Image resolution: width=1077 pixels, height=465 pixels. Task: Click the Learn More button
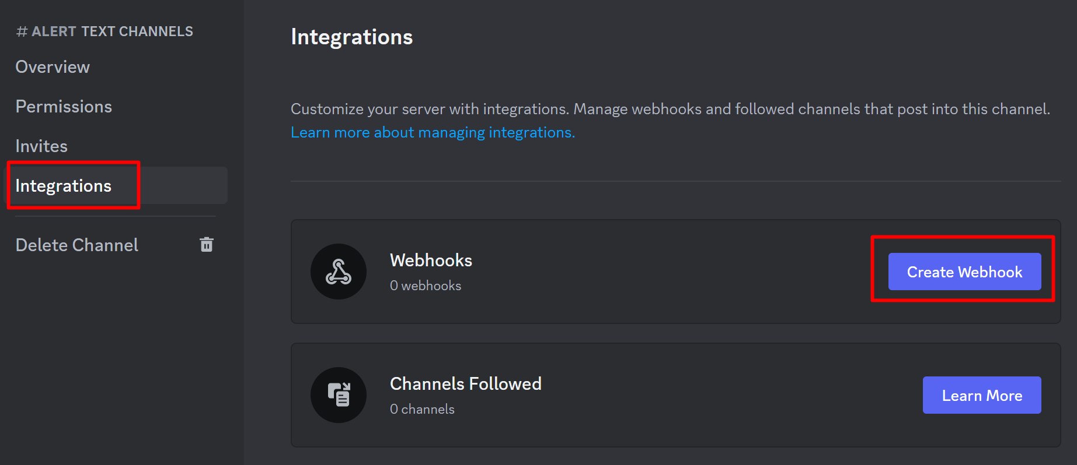click(x=982, y=395)
